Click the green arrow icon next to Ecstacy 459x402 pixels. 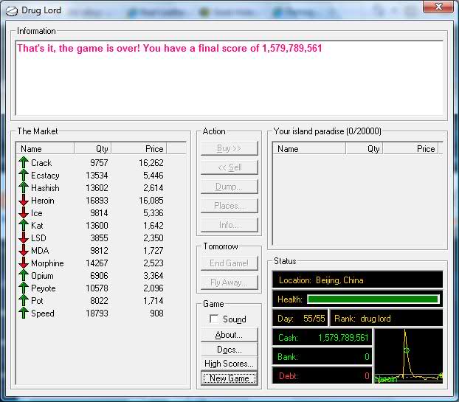(24, 176)
